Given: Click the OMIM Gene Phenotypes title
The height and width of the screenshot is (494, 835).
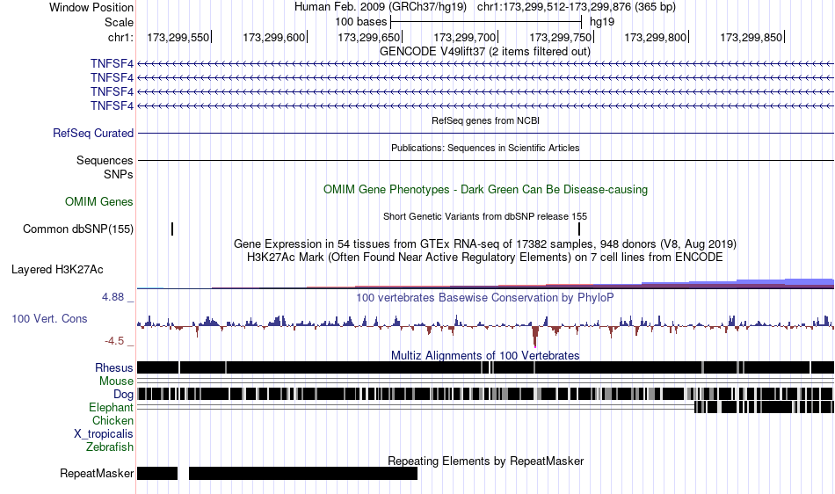Looking at the screenshot, I should click(x=486, y=190).
